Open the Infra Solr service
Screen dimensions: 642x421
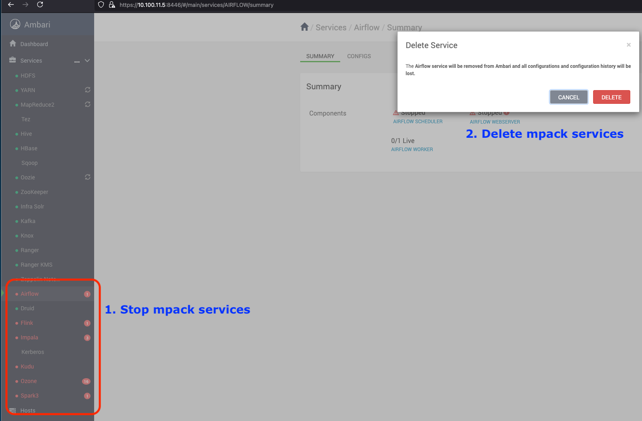coord(32,206)
